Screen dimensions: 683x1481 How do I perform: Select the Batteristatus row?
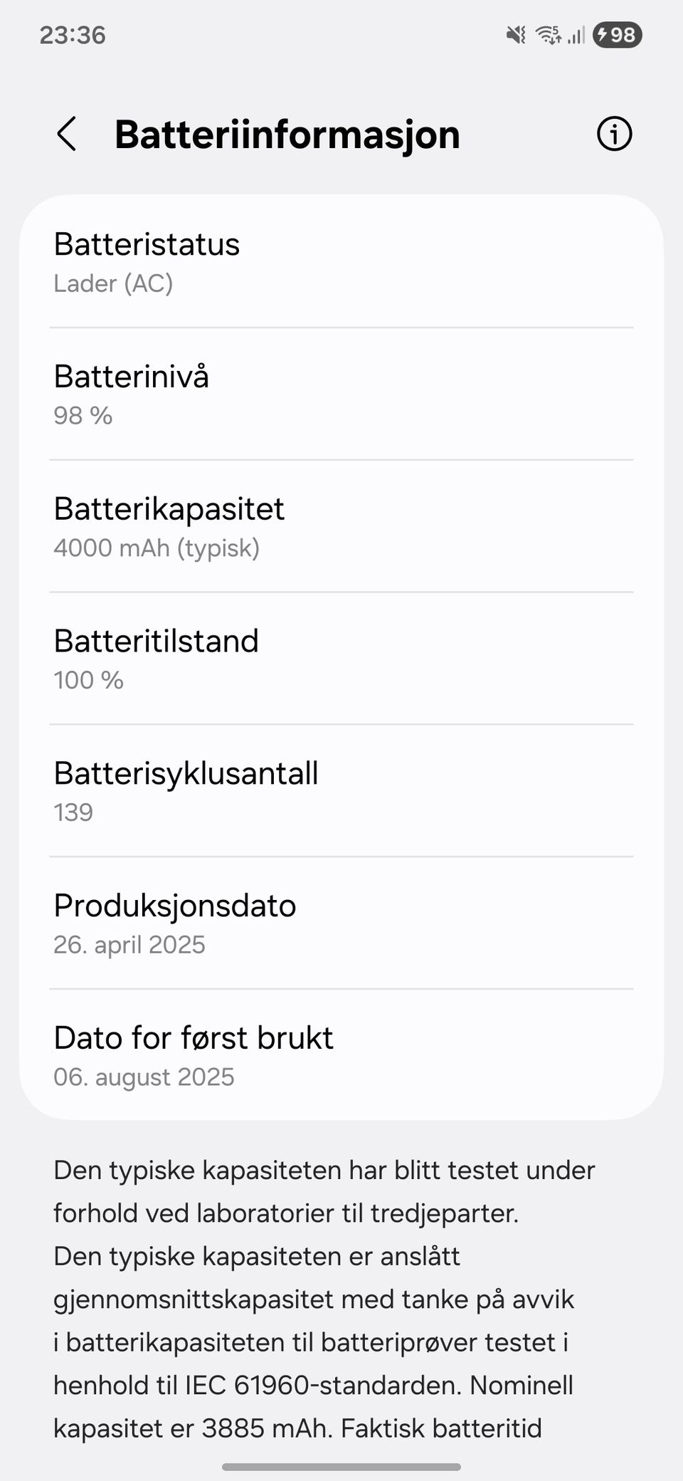[x=341, y=262]
